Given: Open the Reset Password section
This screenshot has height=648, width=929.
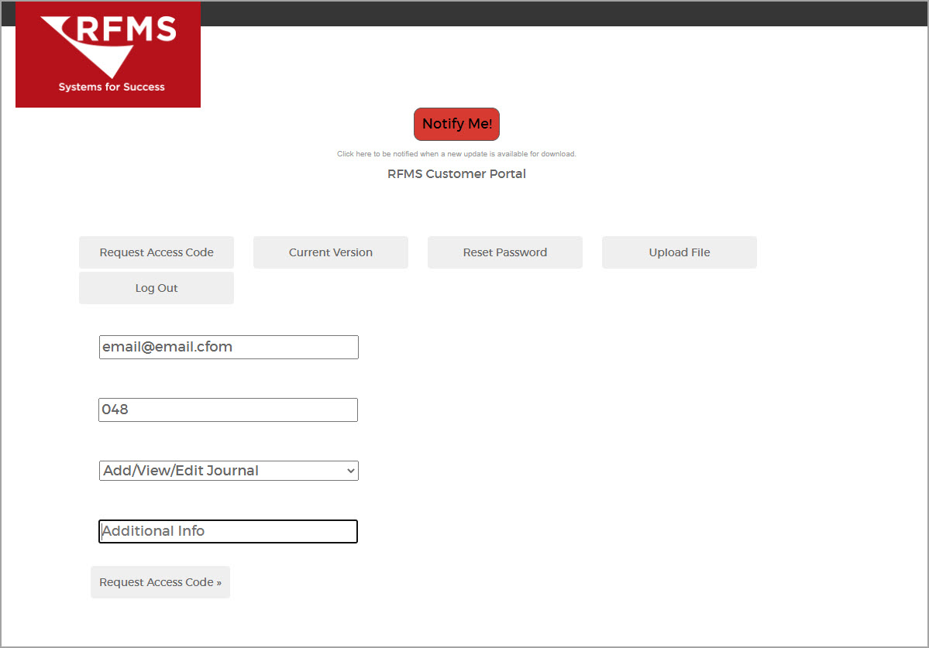Looking at the screenshot, I should point(504,252).
